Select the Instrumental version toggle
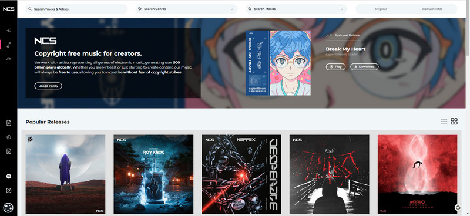This screenshot has width=470, height=216. tap(432, 9)
